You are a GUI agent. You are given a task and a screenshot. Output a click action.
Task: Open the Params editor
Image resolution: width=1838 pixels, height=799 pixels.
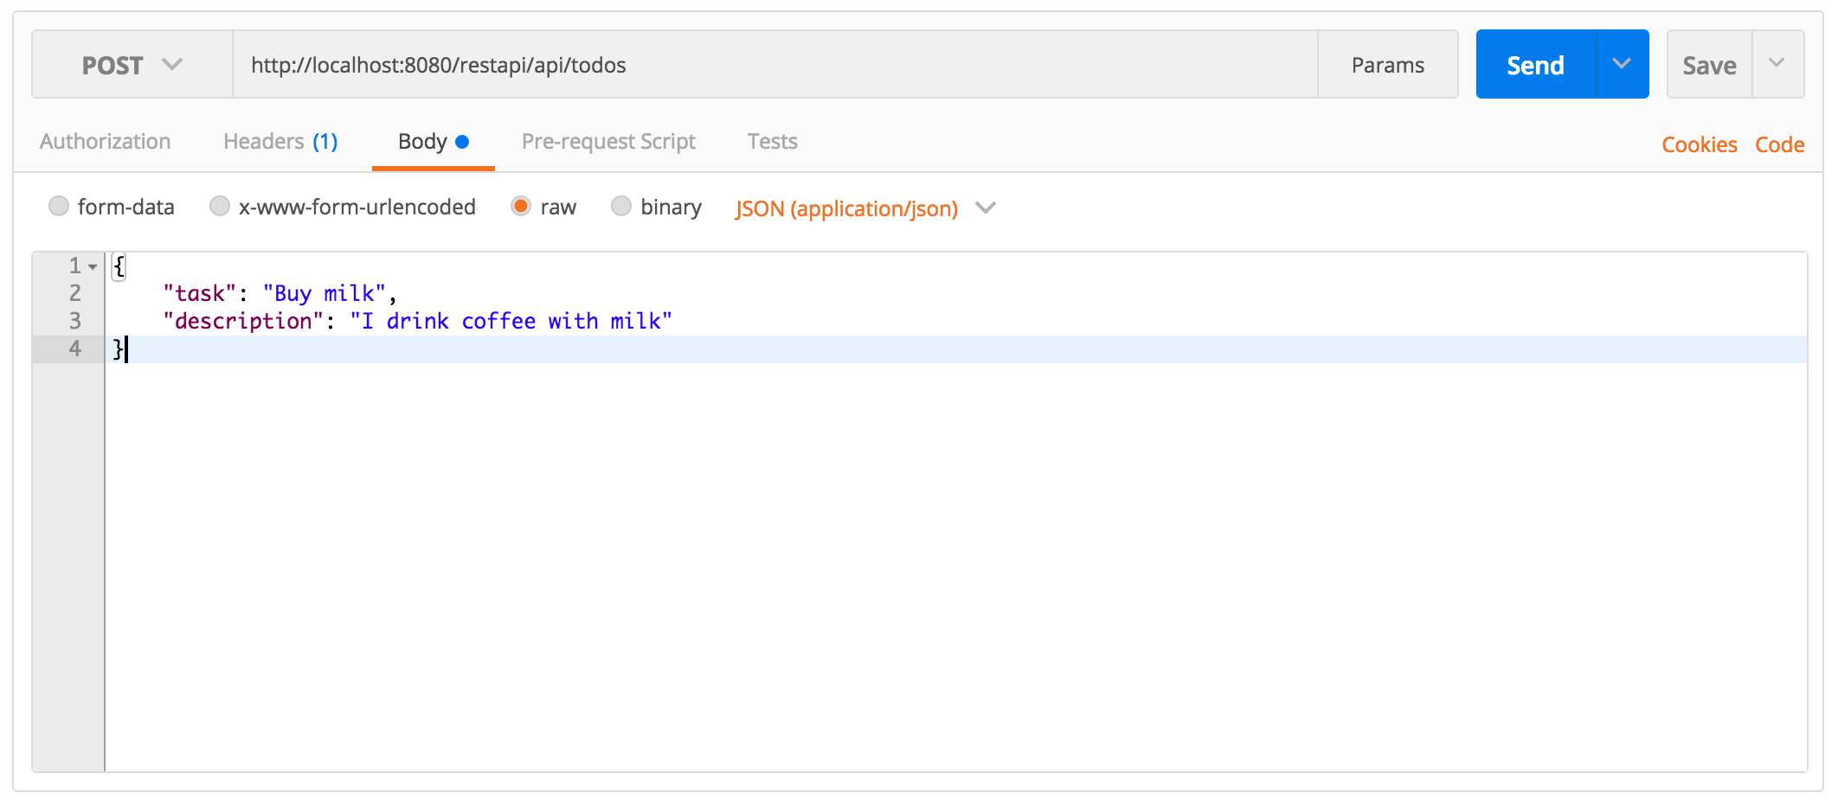click(1387, 65)
